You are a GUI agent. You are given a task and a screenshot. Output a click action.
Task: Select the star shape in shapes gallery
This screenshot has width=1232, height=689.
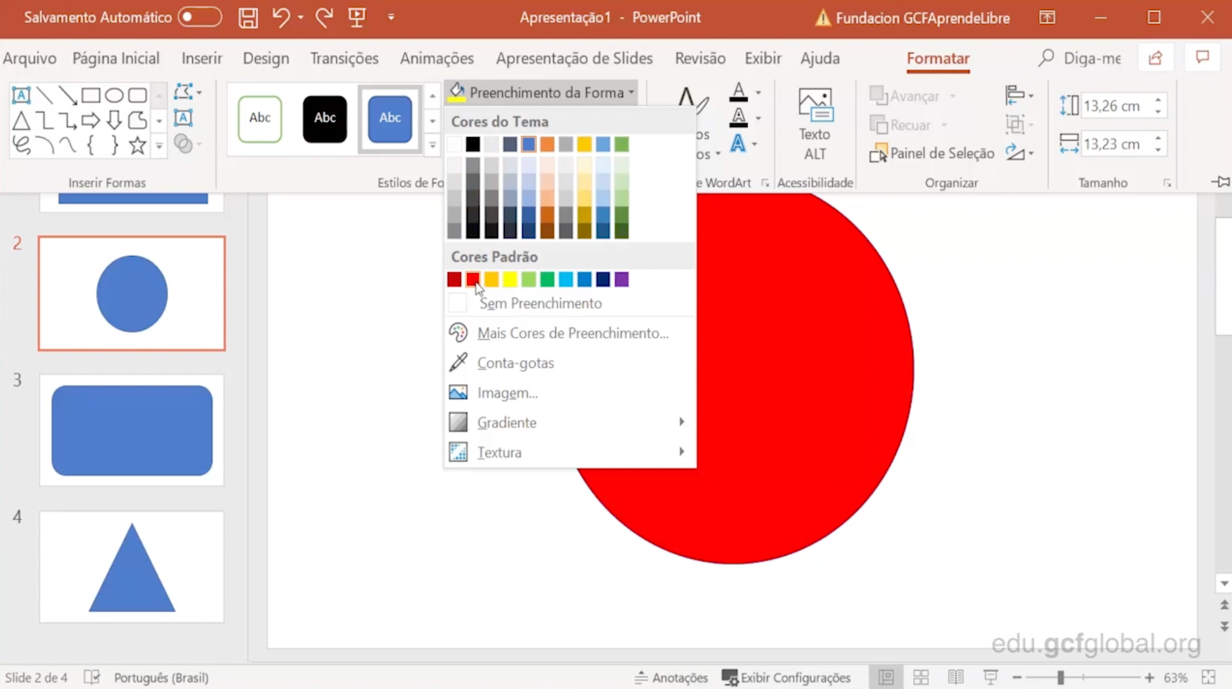pos(137,145)
